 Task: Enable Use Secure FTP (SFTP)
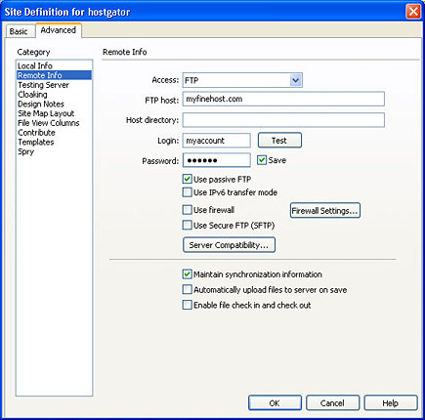187,225
